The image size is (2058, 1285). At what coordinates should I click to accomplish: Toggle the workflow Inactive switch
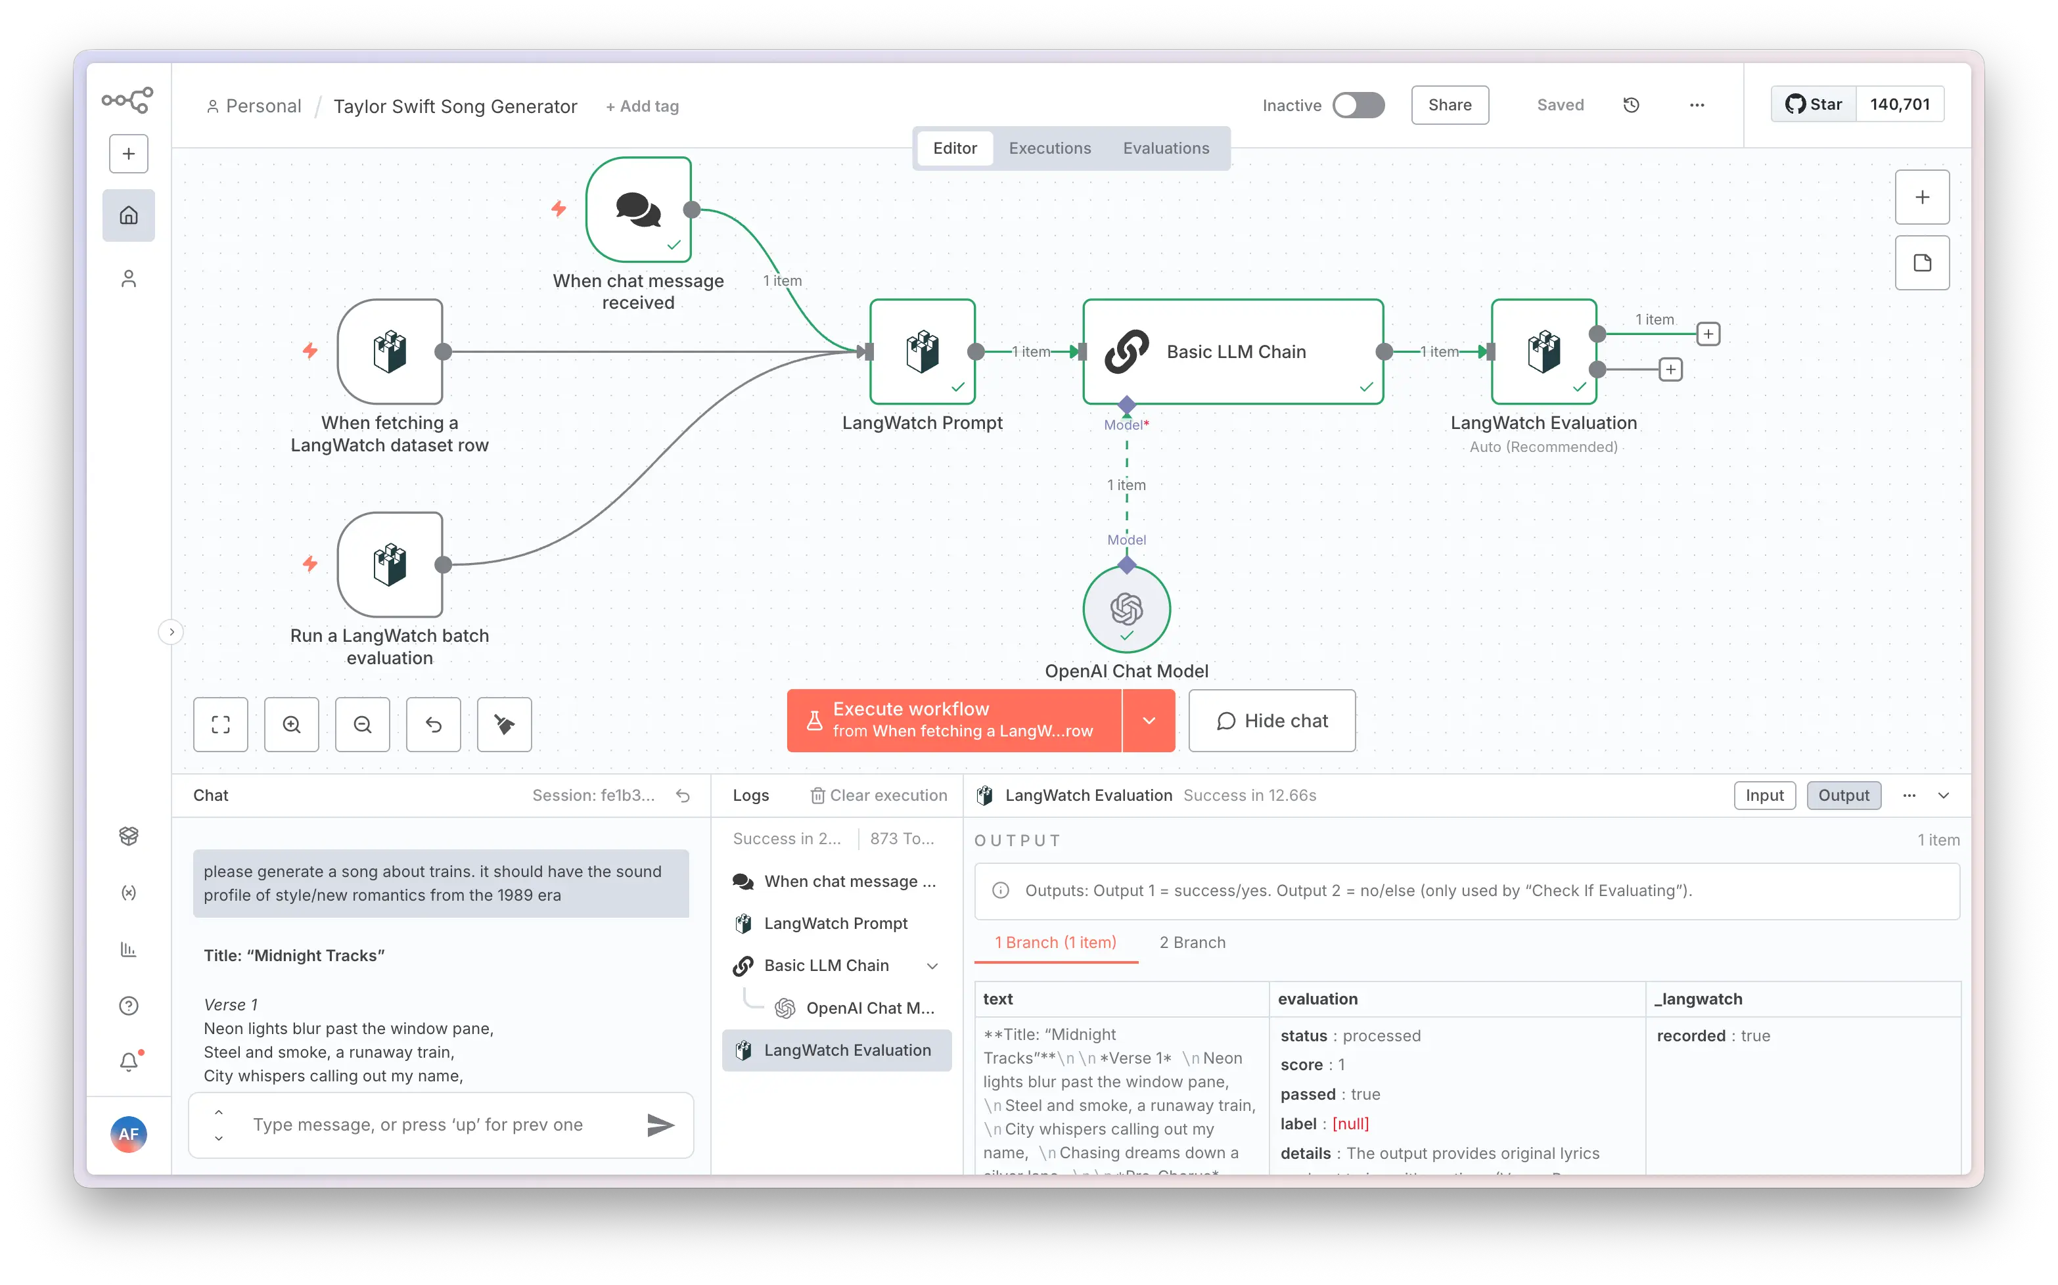[x=1358, y=105]
